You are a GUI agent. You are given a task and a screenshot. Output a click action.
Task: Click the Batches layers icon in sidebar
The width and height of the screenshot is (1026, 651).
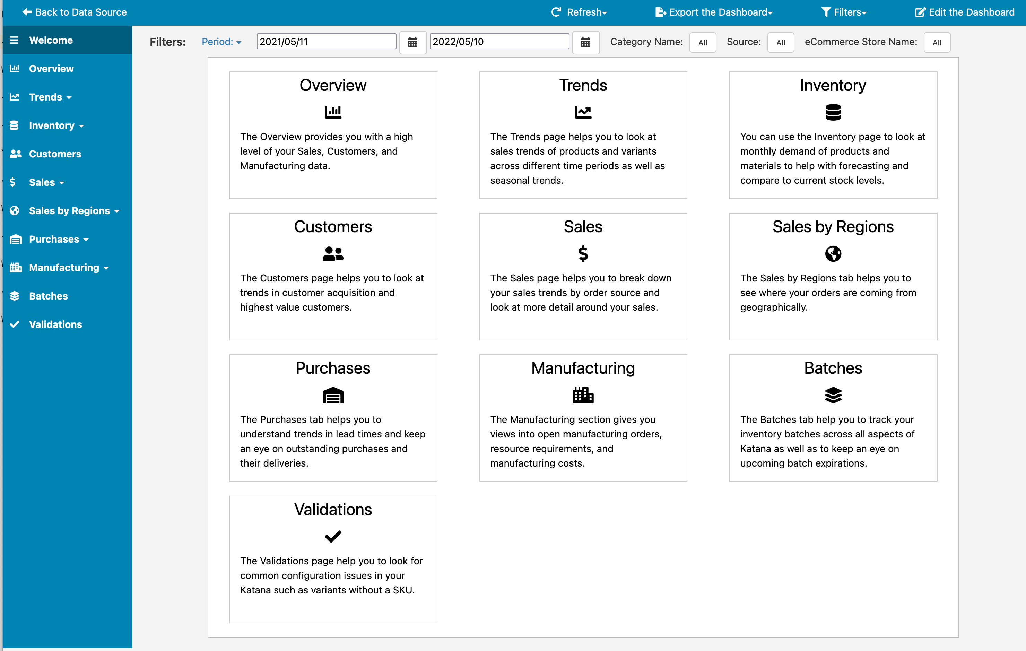coord(15,296)
